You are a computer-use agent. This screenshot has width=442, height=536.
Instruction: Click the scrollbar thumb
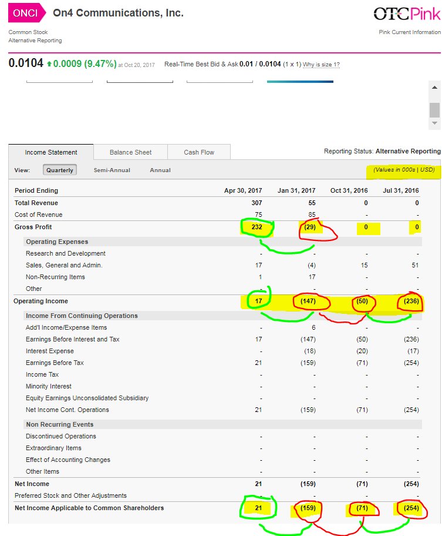(434, 110)
